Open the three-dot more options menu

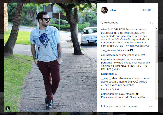(151, 106)
